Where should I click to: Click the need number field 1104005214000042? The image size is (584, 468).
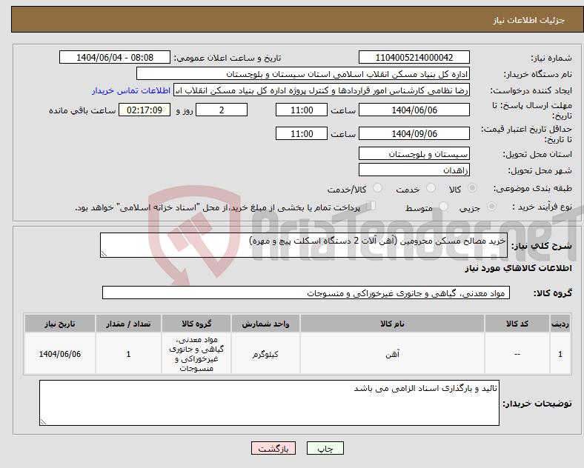tap(414, 57)
